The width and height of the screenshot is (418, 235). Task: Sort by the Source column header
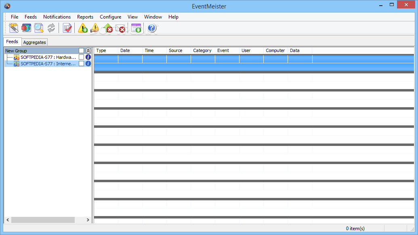[179, 50]
